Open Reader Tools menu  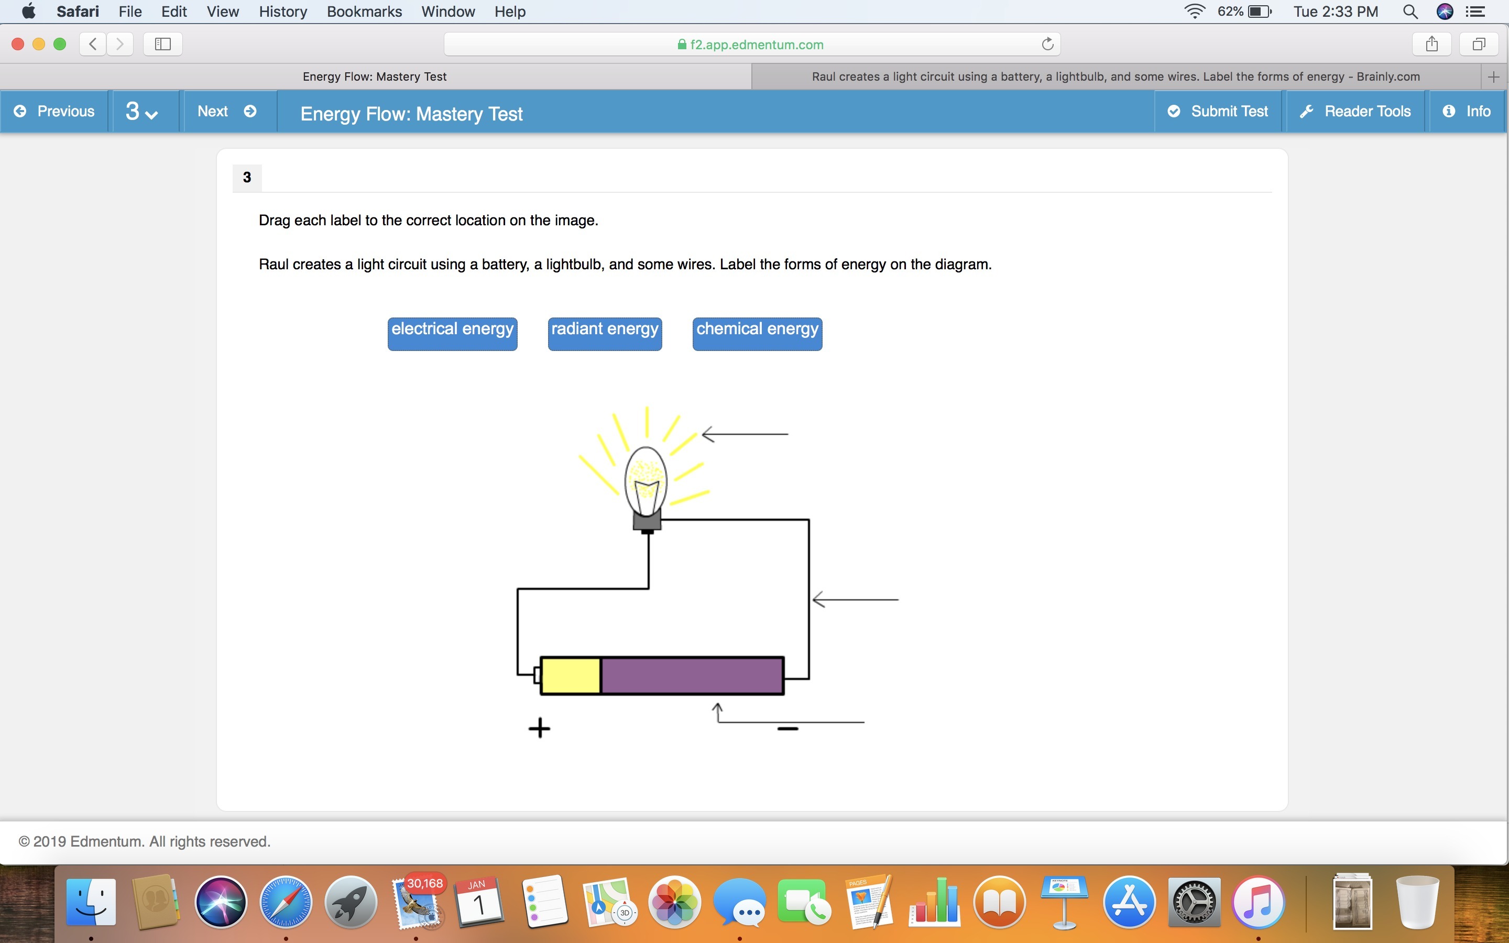pos(1355,112)
